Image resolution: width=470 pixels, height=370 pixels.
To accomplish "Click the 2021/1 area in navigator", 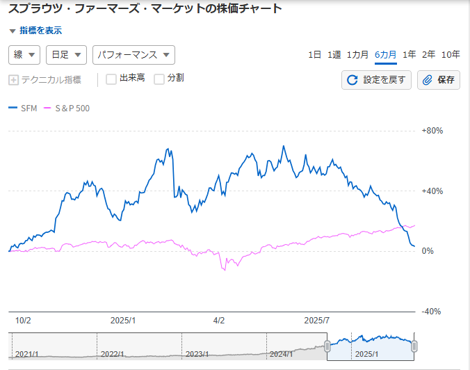I will [x=26, y=354].
